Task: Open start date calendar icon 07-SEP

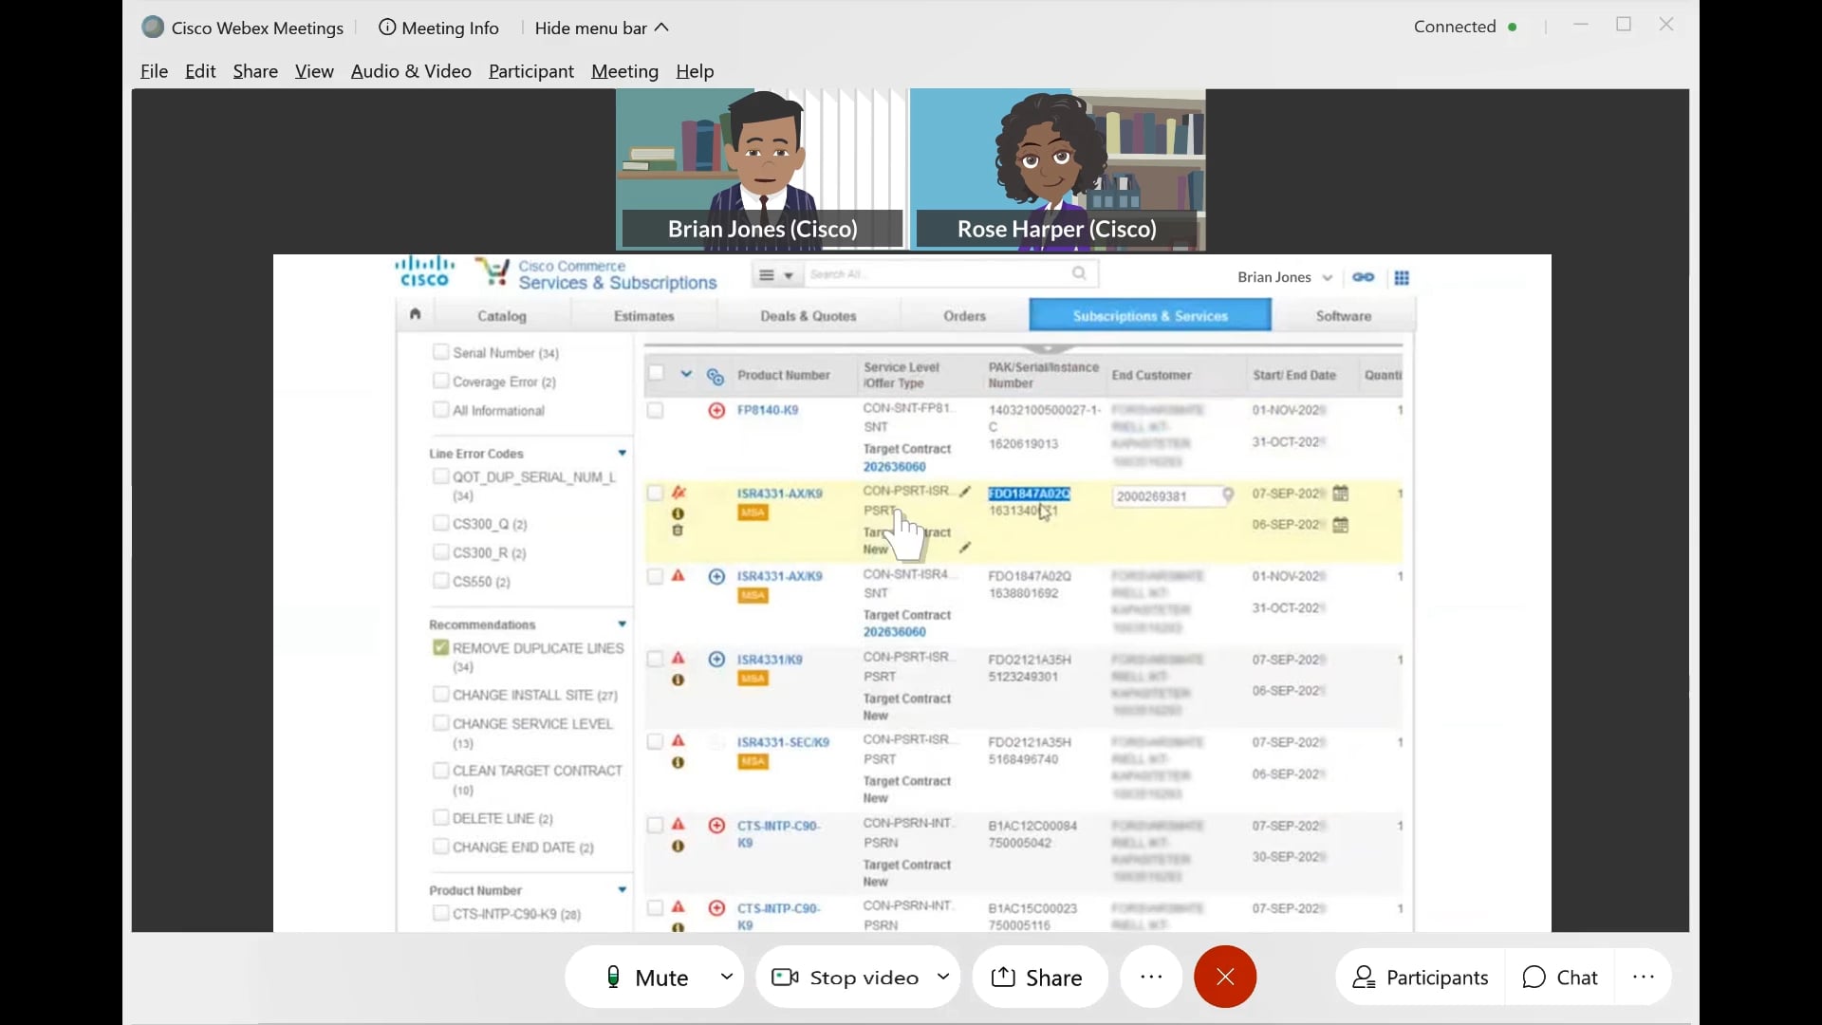Action: pos(1341,494)
